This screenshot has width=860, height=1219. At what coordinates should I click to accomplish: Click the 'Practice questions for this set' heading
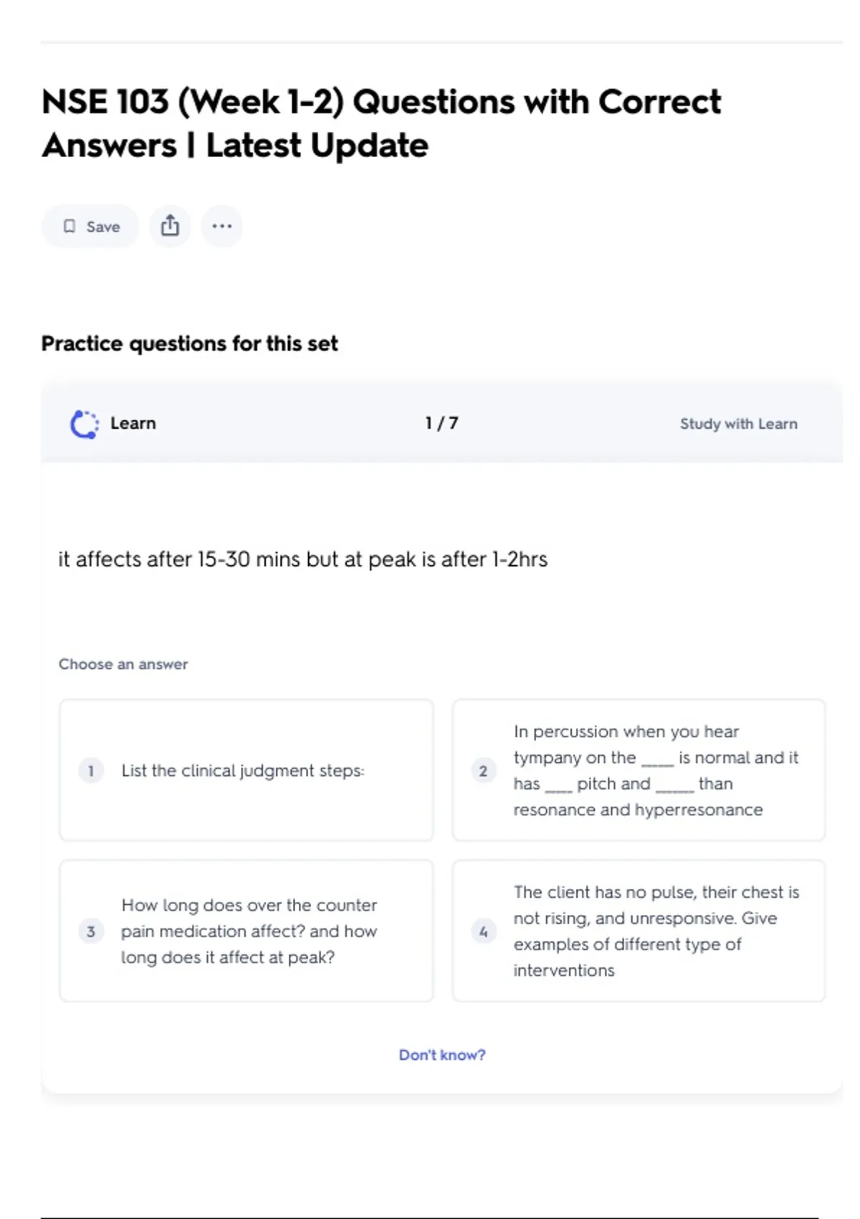click(x=189, y=344)
